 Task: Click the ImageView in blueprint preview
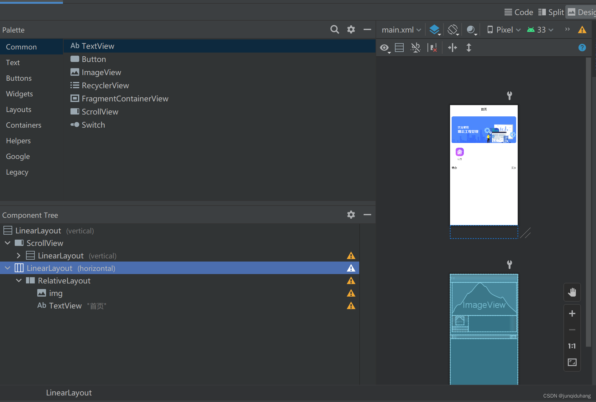click(x=484, y=299)
